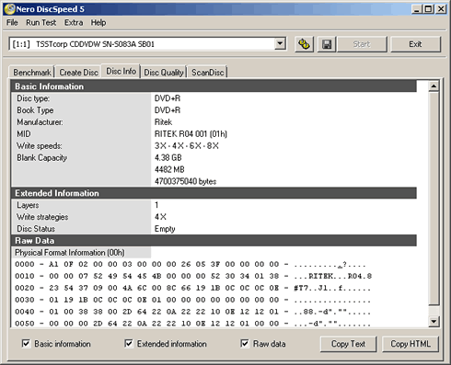Click the Physical Format Information (00h) label
451x365 pixels.
click(x=70, y=253)
